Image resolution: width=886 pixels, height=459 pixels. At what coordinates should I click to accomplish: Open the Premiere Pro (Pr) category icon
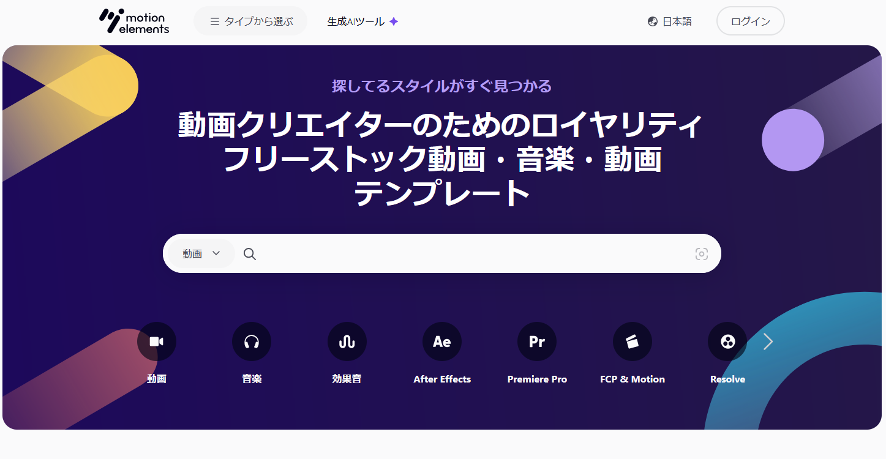(x=537, y=341)
